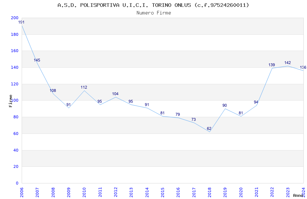The height and width of the screenshot is (199, 307).
Task: Click the data label 91 for 2014
Action: (147, 105)
